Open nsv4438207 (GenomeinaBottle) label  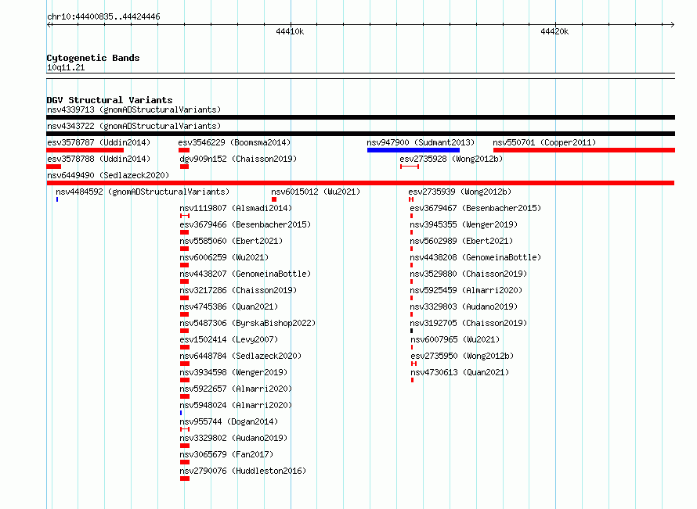pyautogui.click(x=245, y=274)
